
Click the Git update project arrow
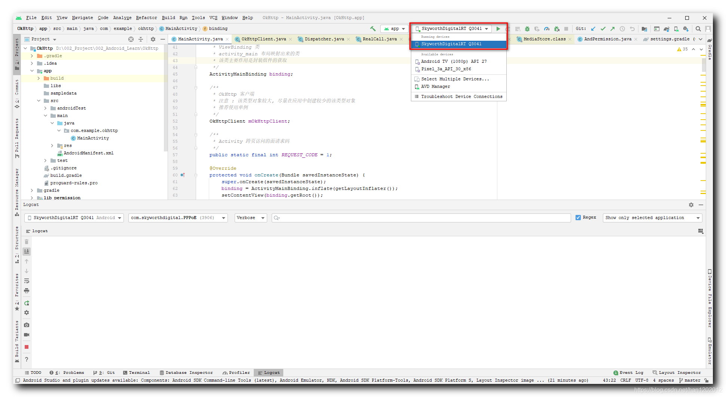click(x=593, y=29)
